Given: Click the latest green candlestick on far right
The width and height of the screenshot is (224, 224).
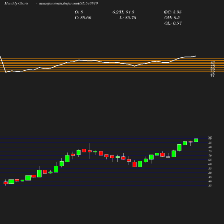Looking at the screenshot, I should [x=196, y=140].
